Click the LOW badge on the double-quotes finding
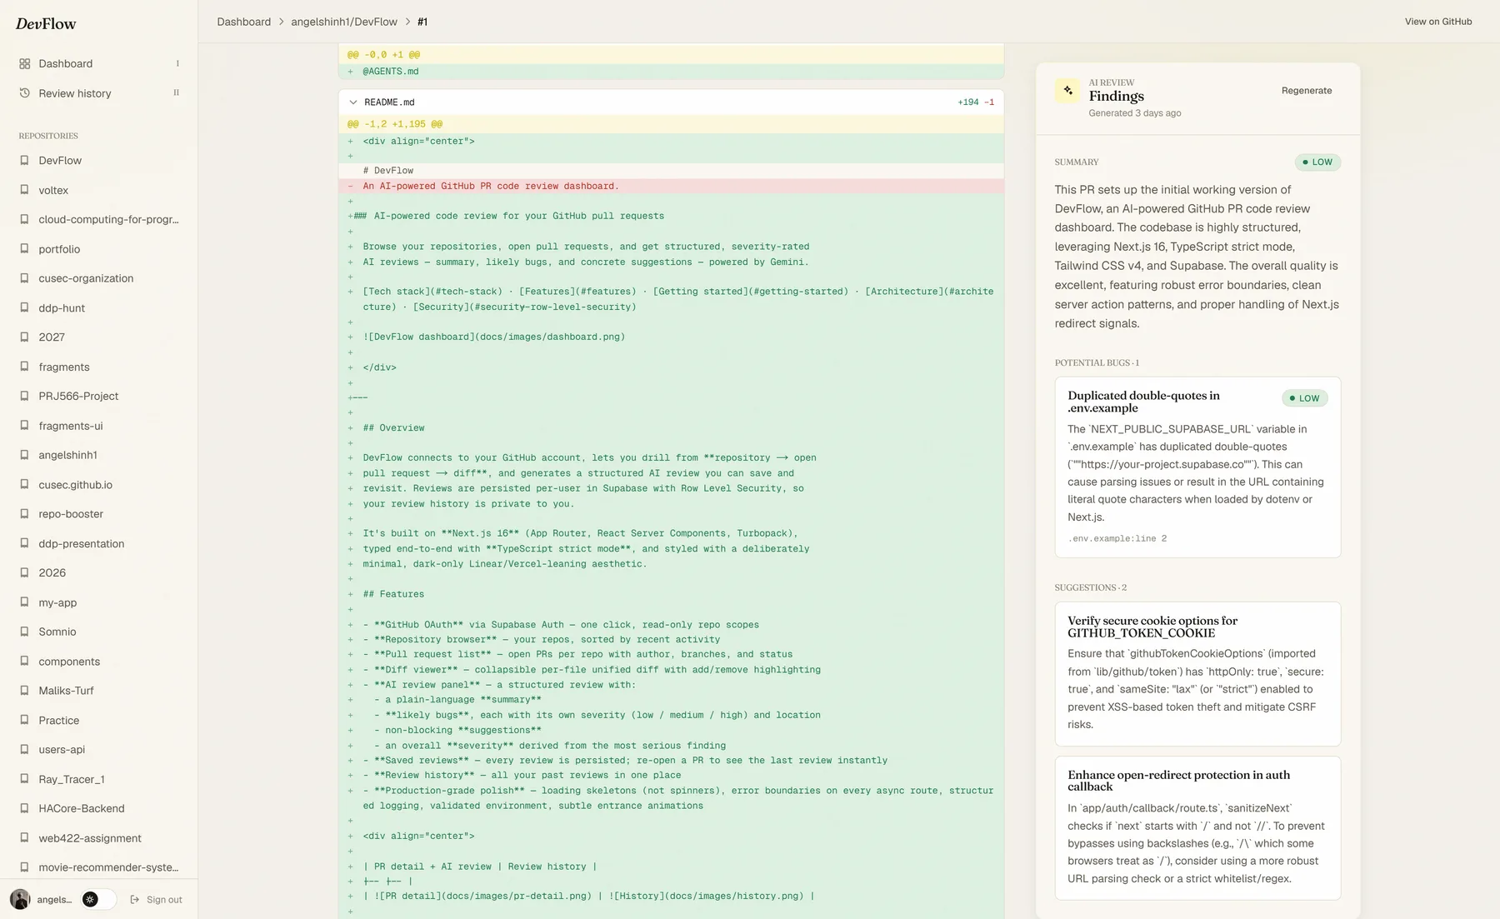 tap(1305, 398)
